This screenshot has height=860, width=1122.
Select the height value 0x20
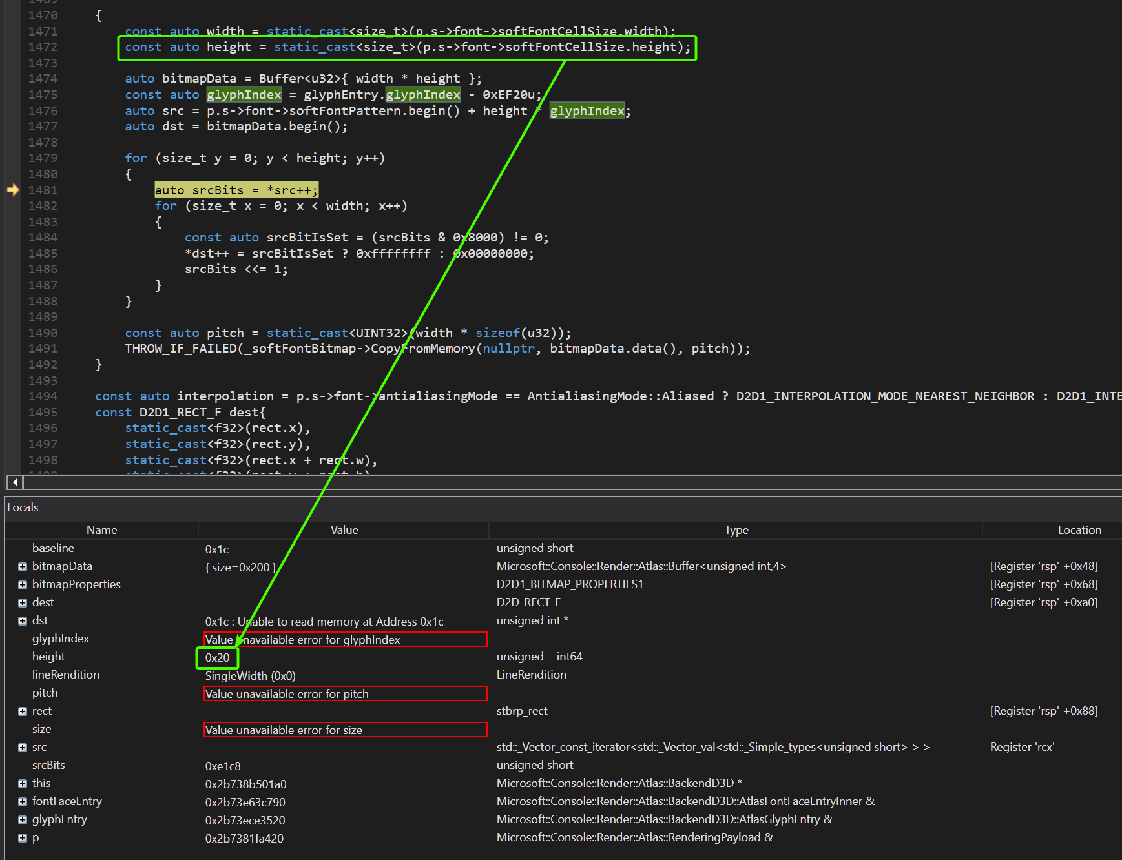click(x=217, y=657)
